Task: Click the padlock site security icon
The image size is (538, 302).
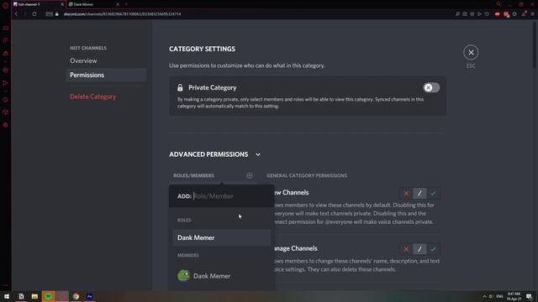Action: 57,14
